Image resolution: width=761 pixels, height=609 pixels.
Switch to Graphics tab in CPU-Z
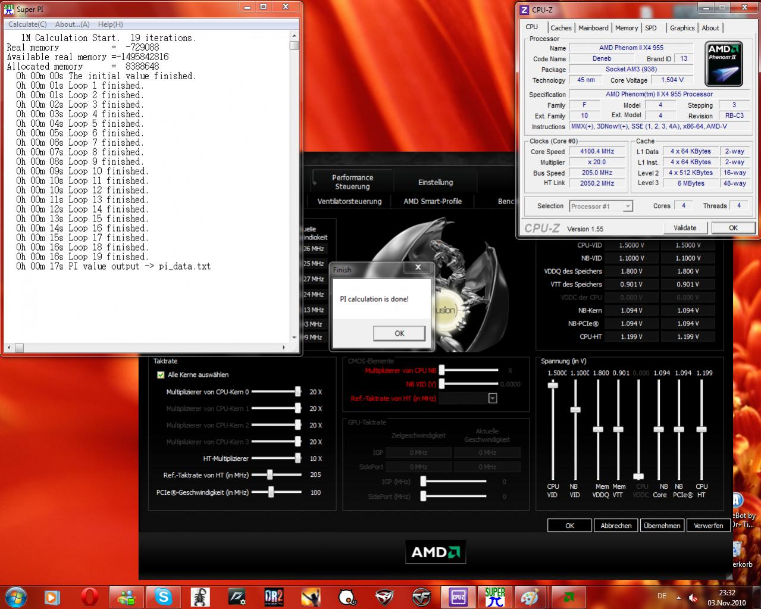click(682, 28)
